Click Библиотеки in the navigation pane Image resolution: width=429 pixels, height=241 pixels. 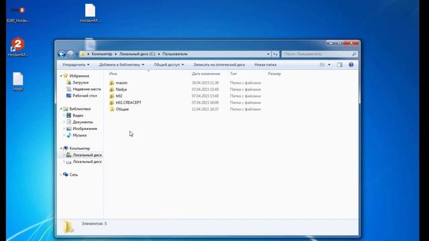point(80,108)
